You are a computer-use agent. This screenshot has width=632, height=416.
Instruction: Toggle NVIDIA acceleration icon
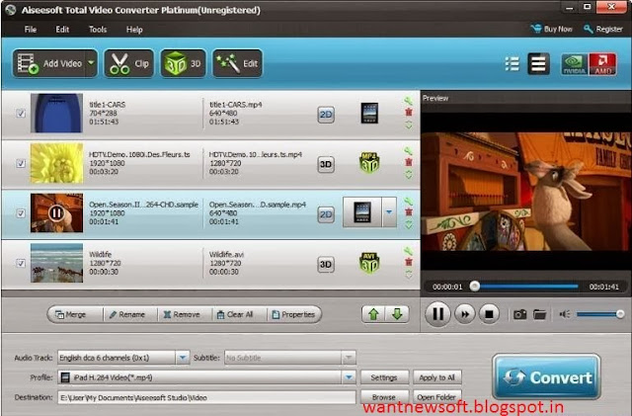(574, 64)
